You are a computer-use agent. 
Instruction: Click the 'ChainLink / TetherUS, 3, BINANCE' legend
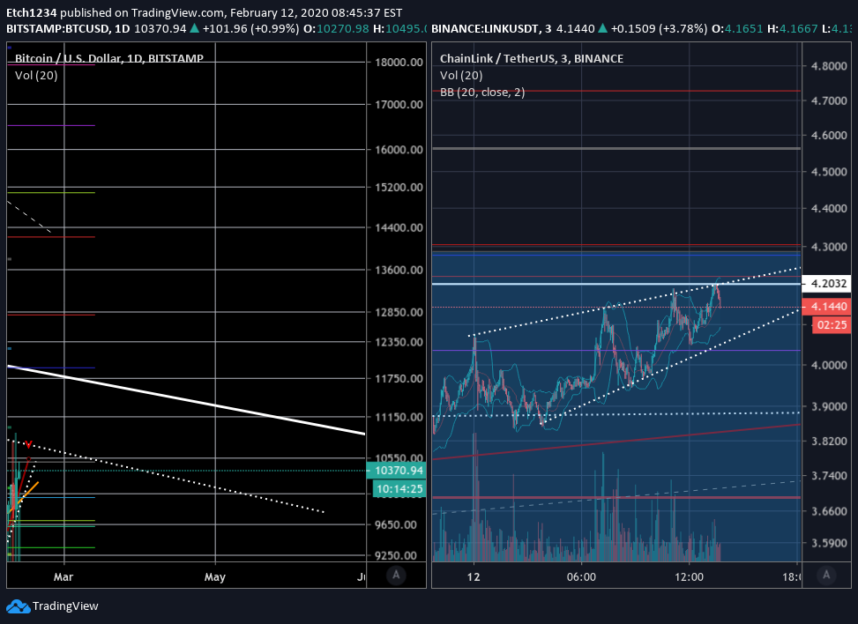[x=532, y=58]
